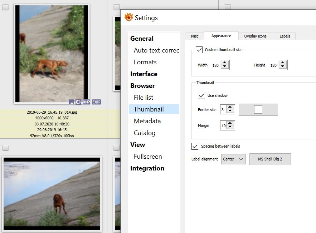Increase thumbnail Width with up arrow
316x233 pixels.
224,63
